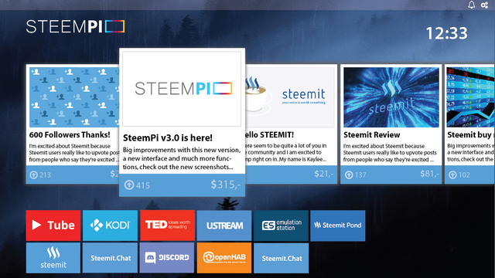This screenshot has height=278, width=495.
Task: Launch the Emulation Station tile
Action: pos(281,225)
